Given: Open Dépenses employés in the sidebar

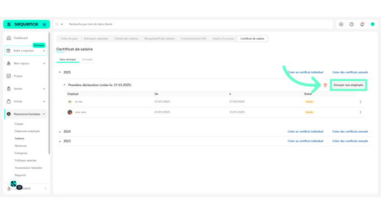Looking at the screenshot, I should pyautogui.click(x=27, y=131).
